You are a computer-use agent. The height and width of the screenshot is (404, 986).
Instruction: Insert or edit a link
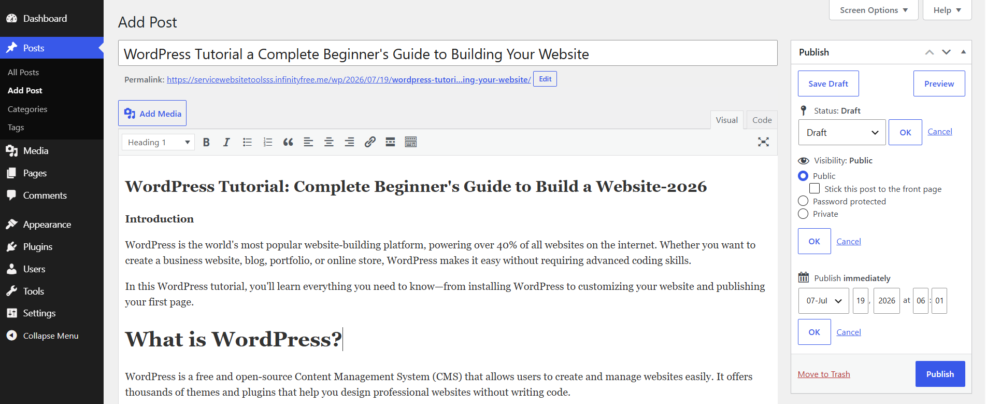[370, 142]
